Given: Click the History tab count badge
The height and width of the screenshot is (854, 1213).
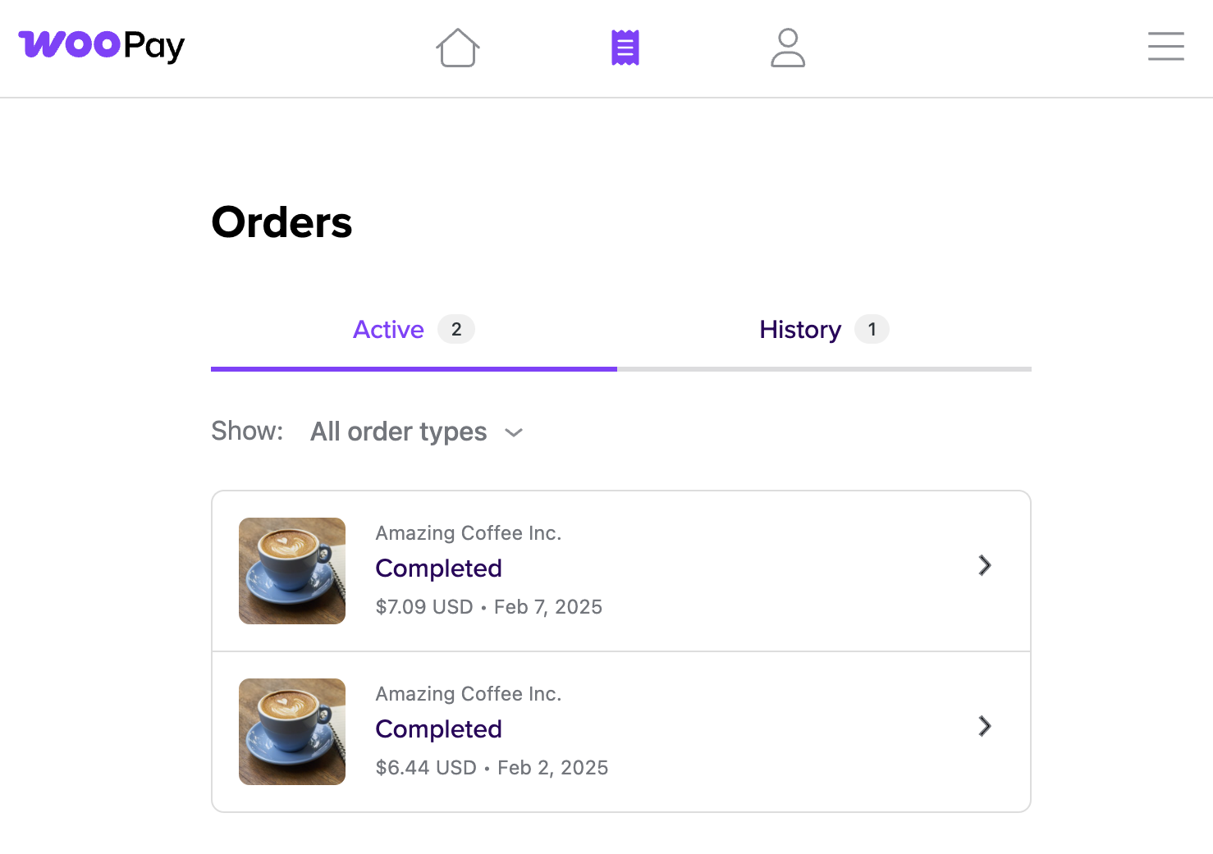Looking at the screenshot, I should point(872,329).
